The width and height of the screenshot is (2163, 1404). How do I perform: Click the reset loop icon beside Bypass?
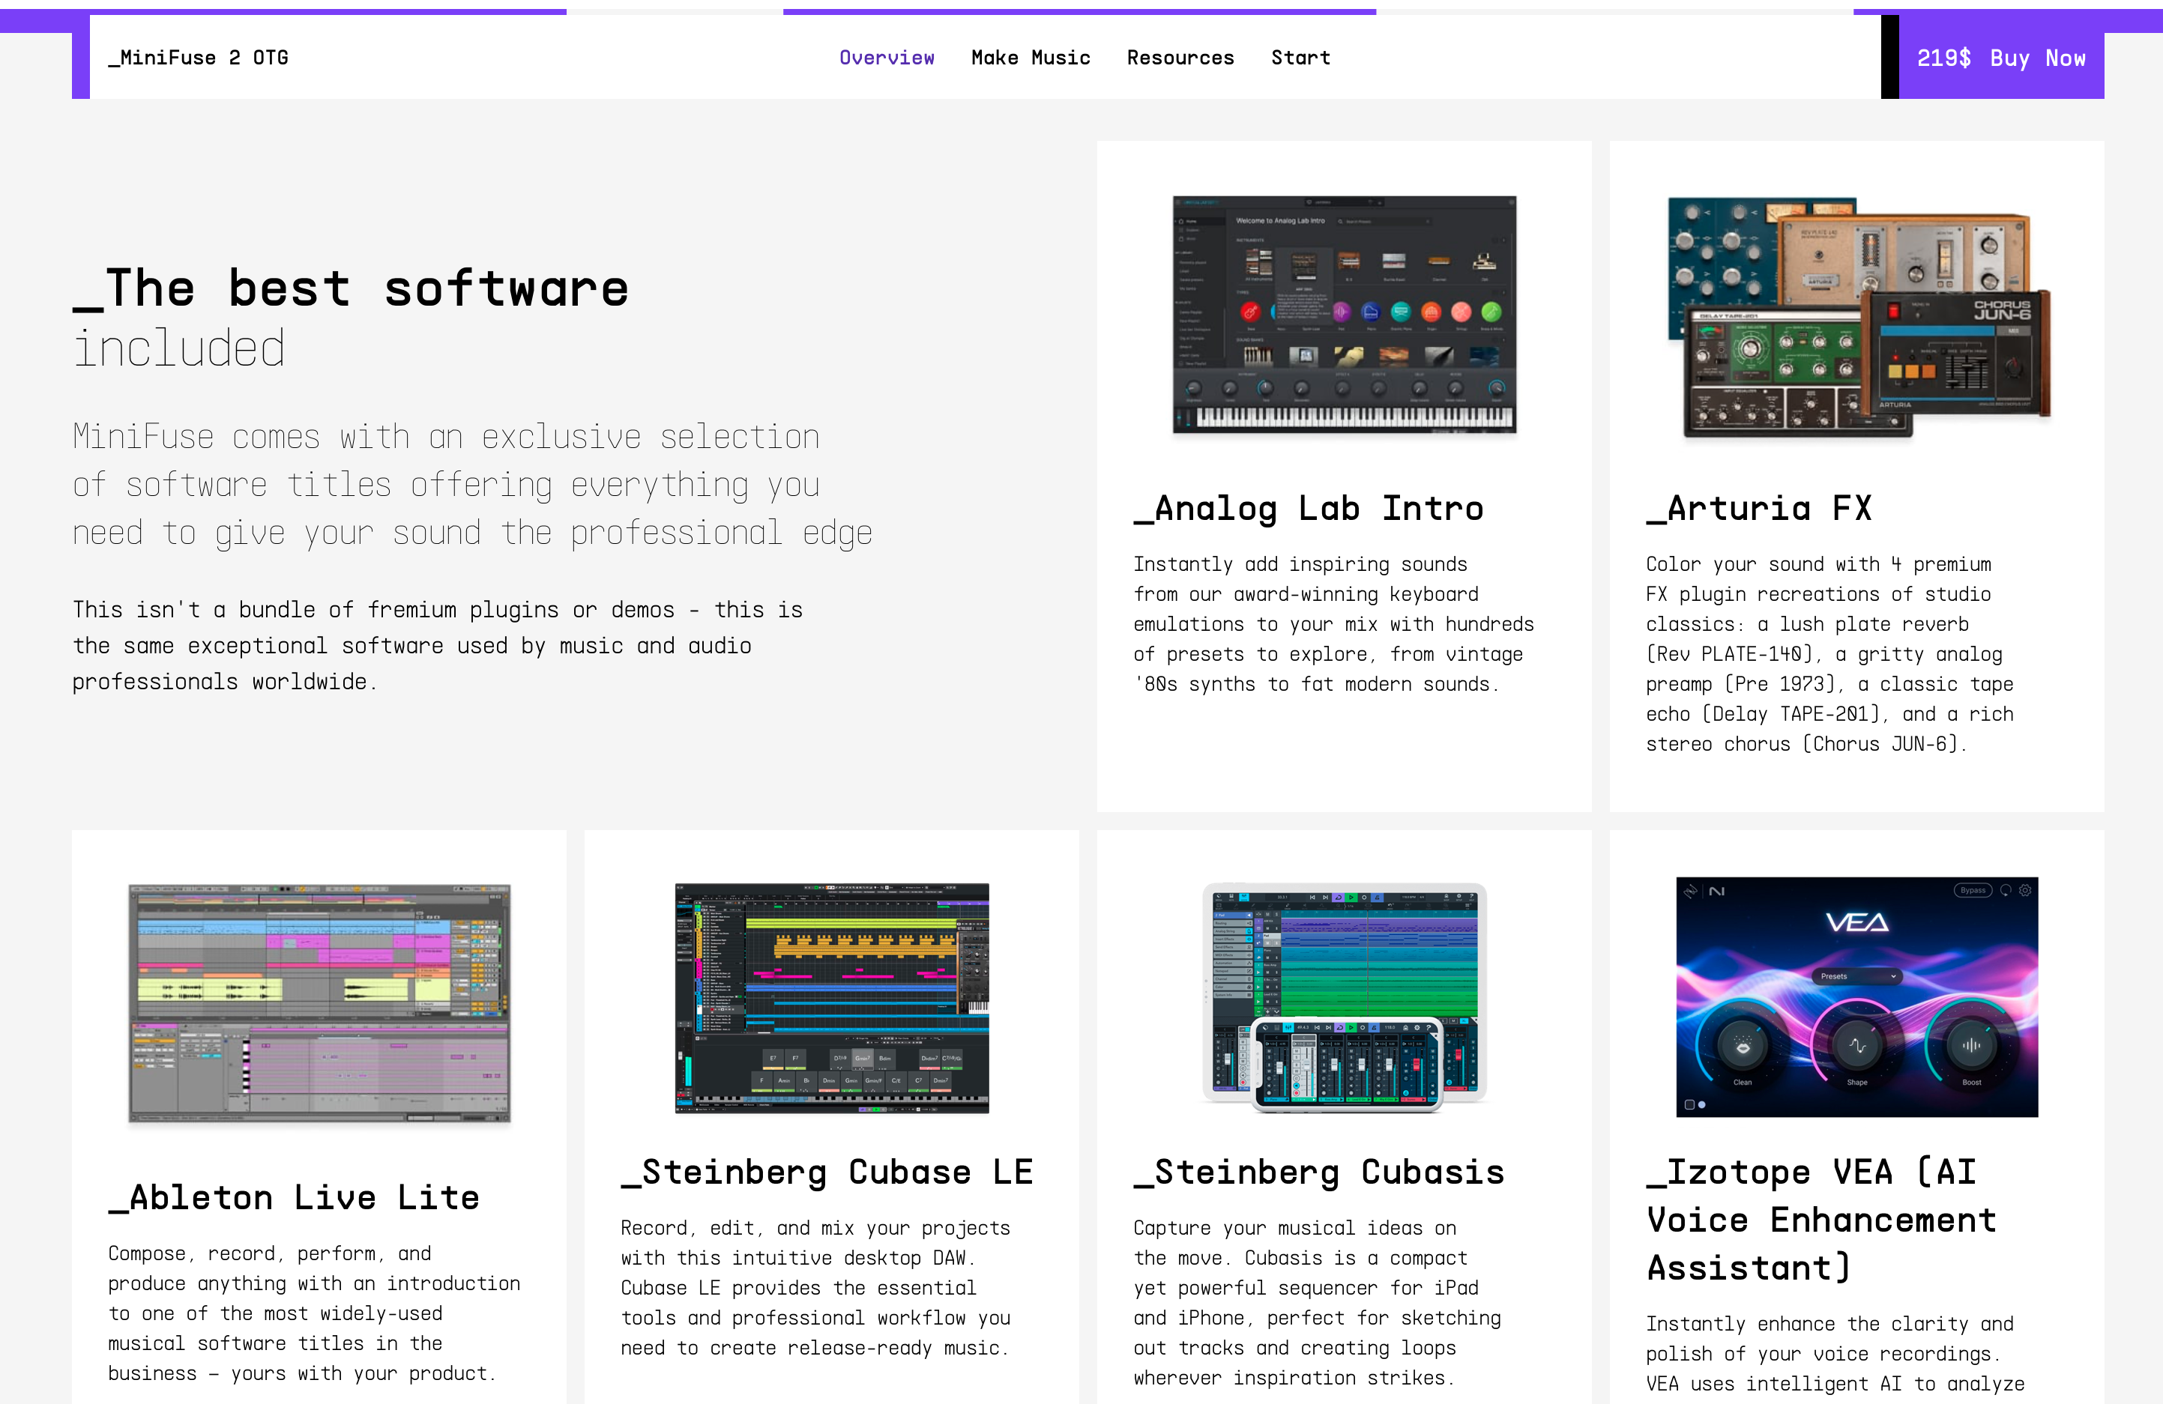click(2006, 891)
